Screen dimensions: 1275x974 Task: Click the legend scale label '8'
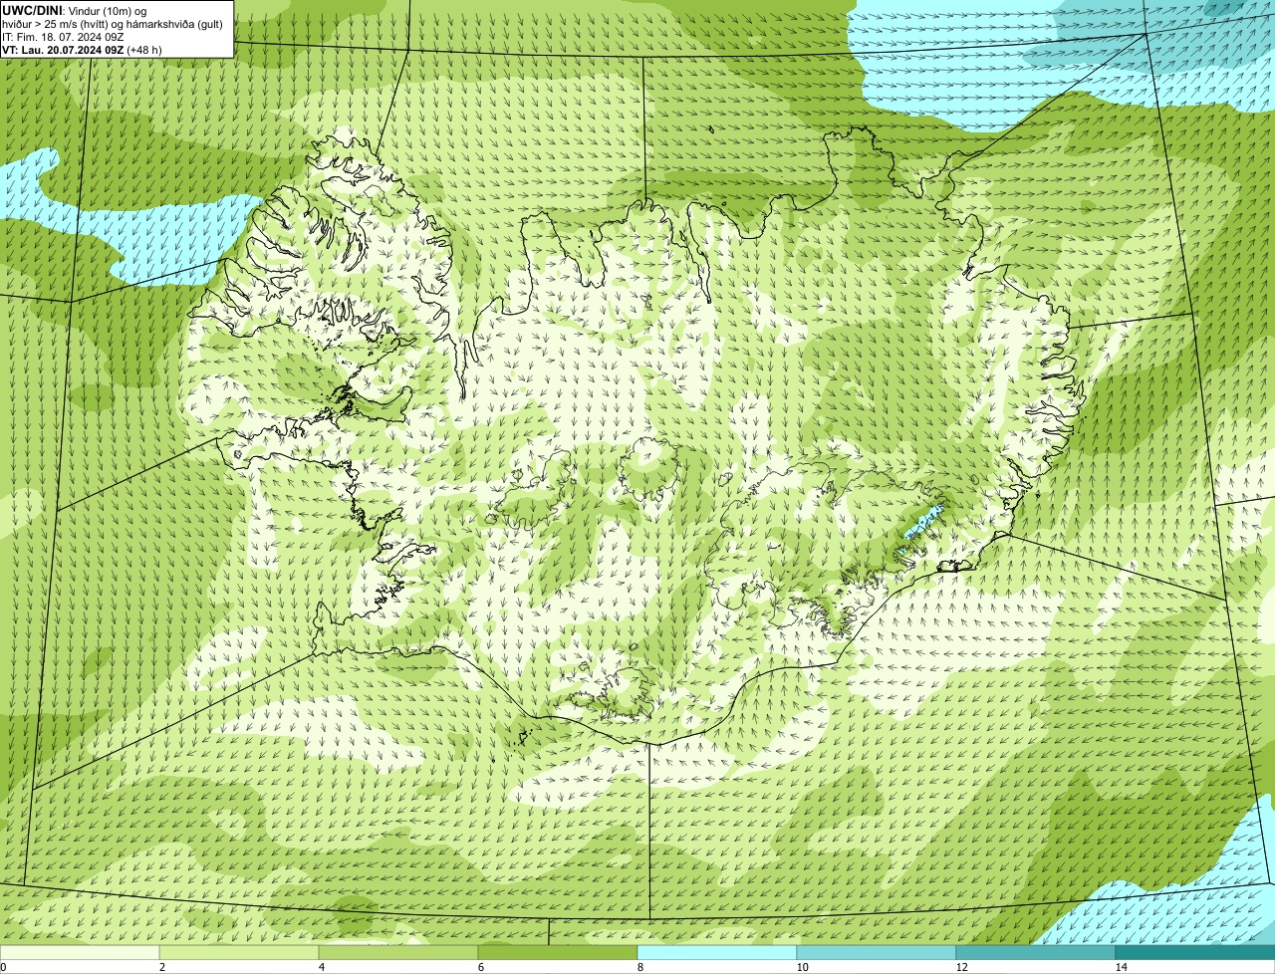[x=639, y=967]
